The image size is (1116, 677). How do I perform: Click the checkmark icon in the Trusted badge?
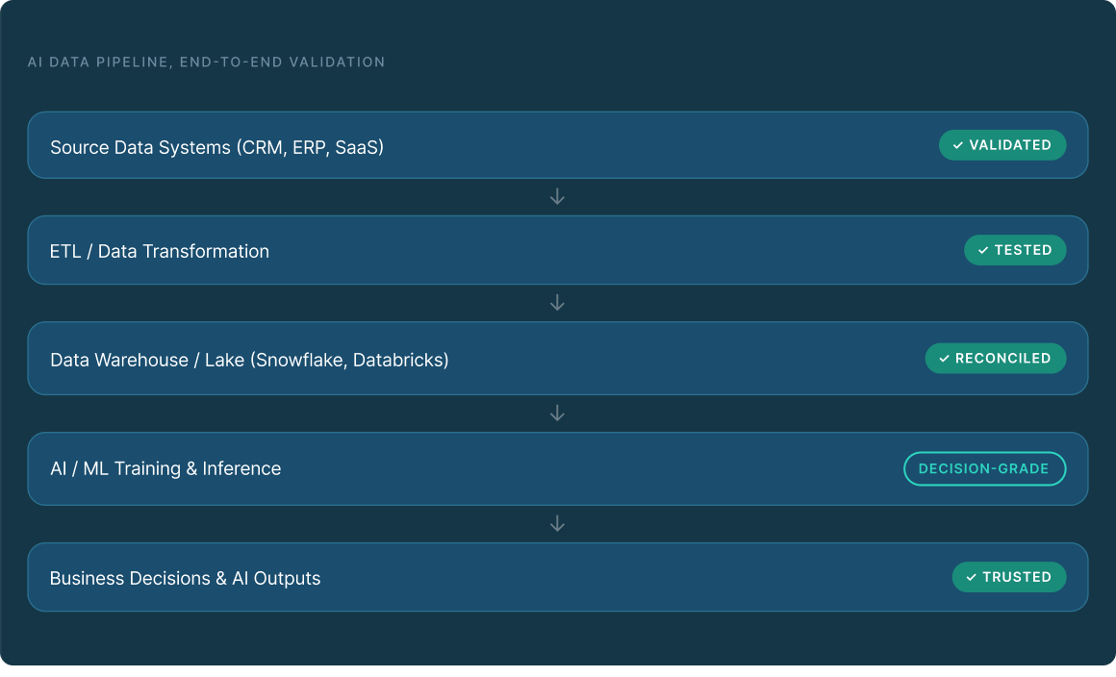[x=971, y=577]
